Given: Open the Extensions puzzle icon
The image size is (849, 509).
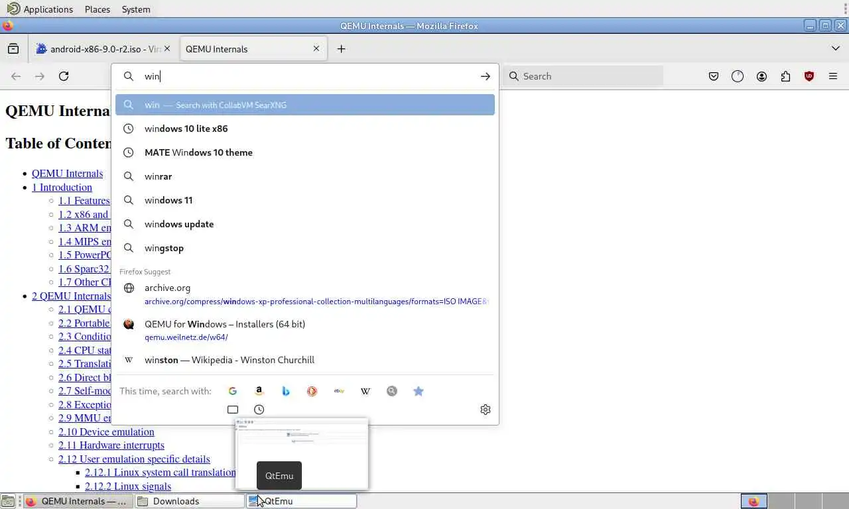Looking at the screenshot, I should click(785, 76).
